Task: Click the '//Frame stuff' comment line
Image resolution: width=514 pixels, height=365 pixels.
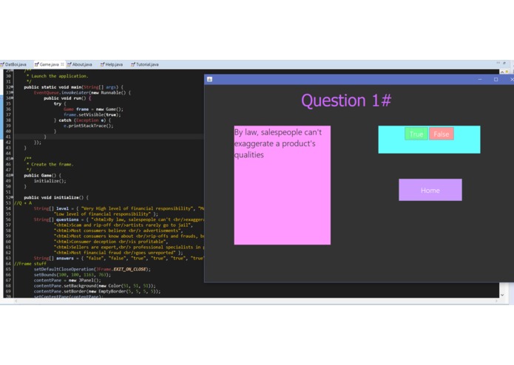Action: point(30,264)
